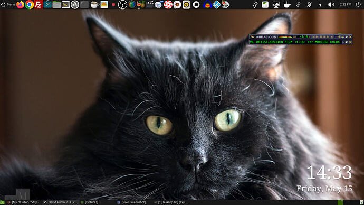The width and height of the screenshot is (364, 205).
Task: Open the image viewer picture icon
Action: pyautogui.click(x=104, y=4)
